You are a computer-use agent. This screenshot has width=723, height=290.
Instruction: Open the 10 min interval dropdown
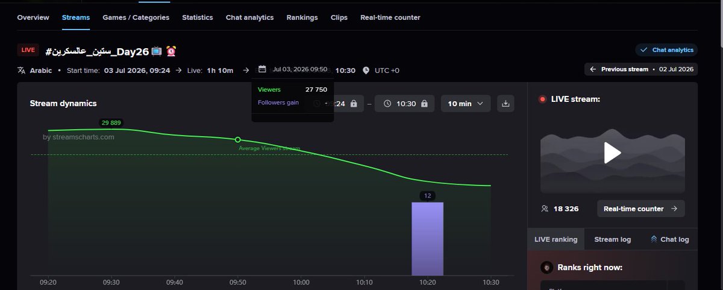click(465, 104)
